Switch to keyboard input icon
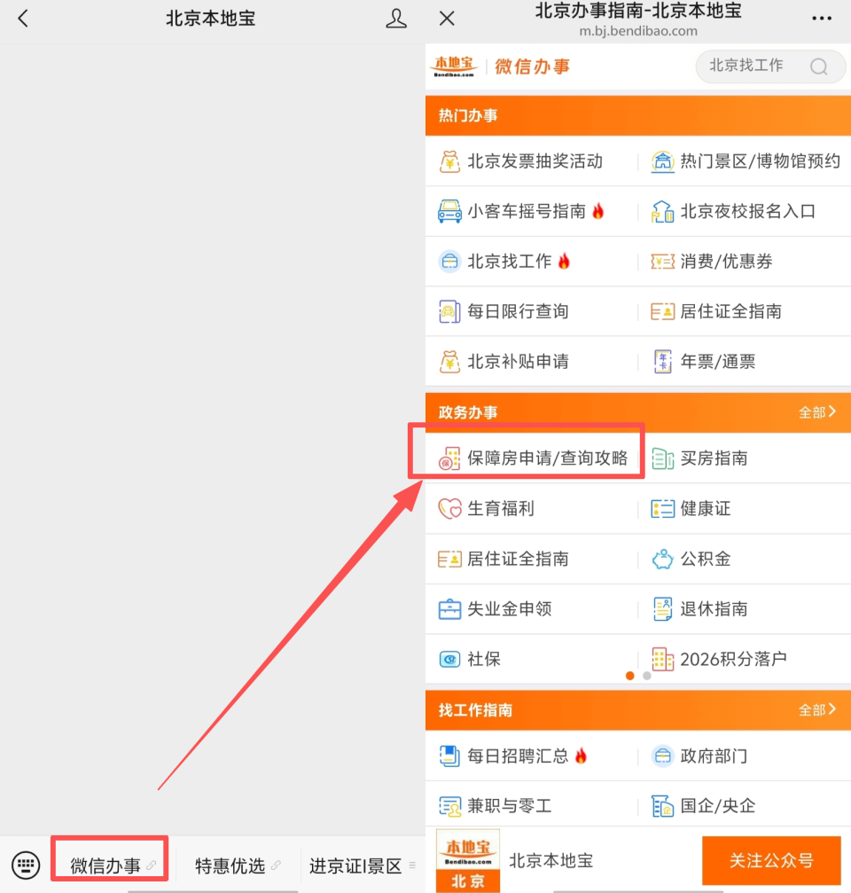The width and height of the screenshot is (851, 893). [x=26, y=866]
